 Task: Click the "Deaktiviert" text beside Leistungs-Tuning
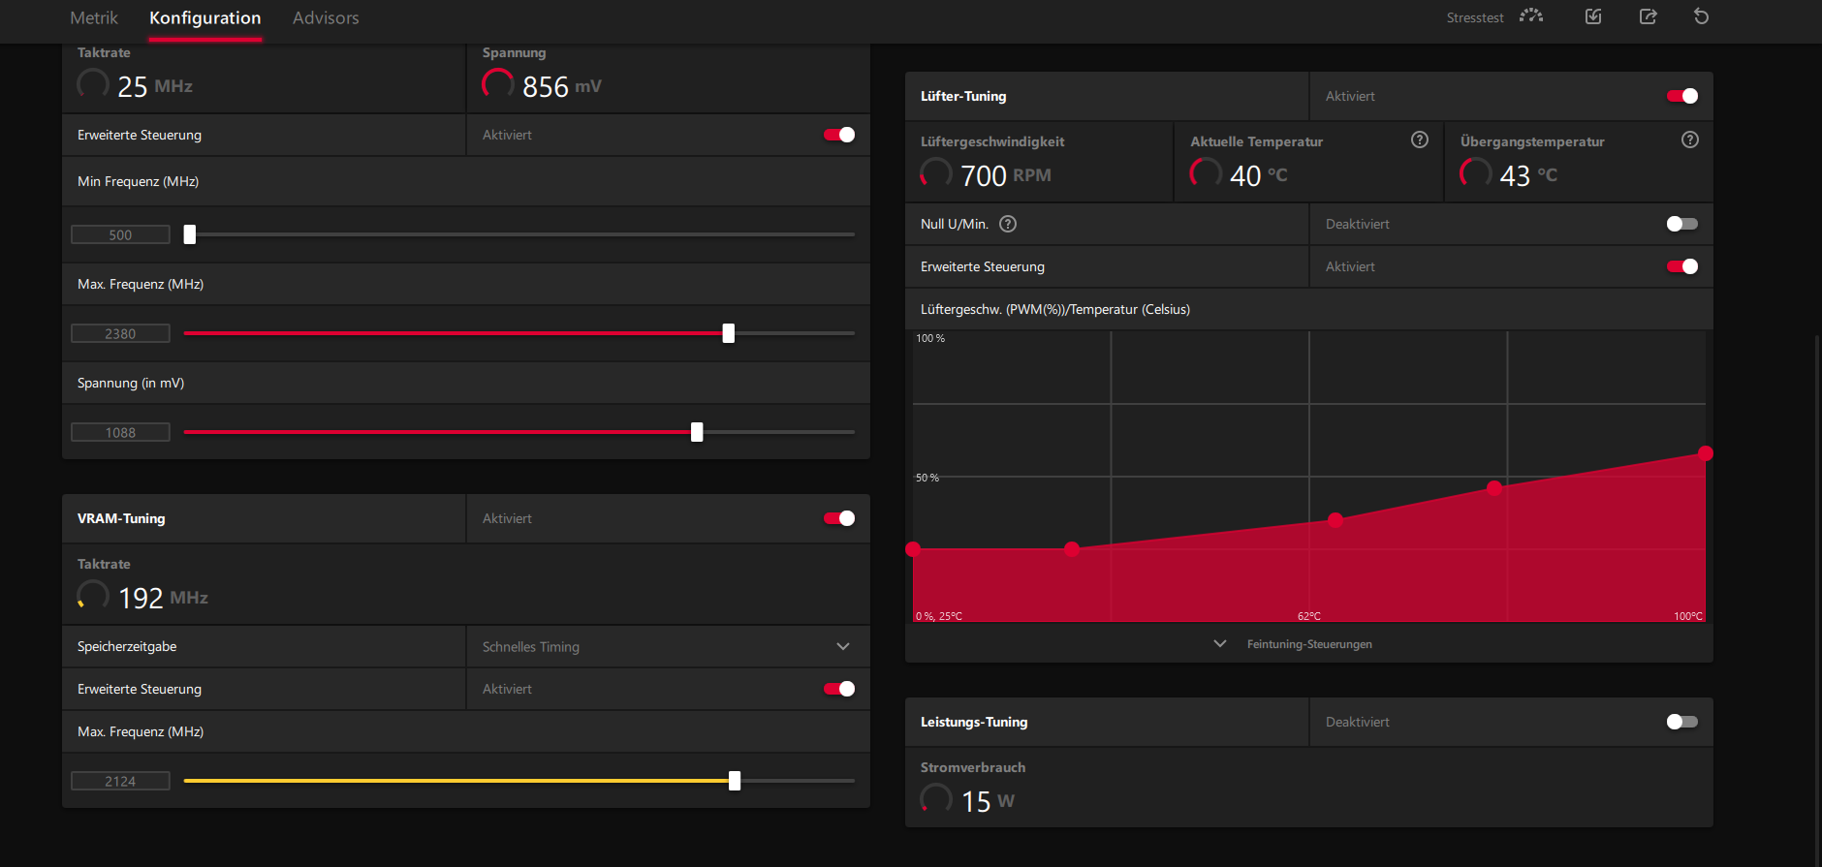(1358, 722)
